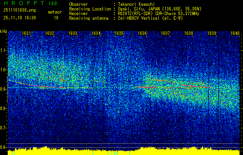This screenshot has width=243, height=155.
Task: Click the 1638 time marker
Action: 189,33
